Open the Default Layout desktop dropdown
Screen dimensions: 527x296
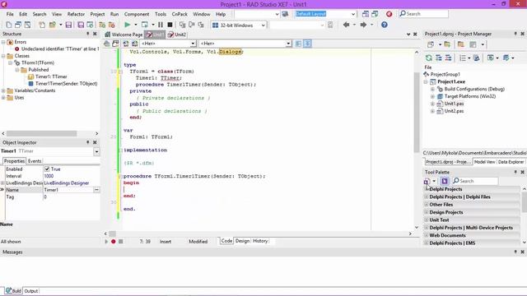point(353,14)
